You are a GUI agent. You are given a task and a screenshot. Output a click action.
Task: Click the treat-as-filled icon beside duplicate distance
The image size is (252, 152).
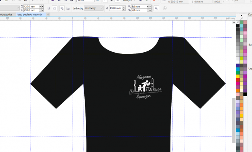(x=156, y=8)
